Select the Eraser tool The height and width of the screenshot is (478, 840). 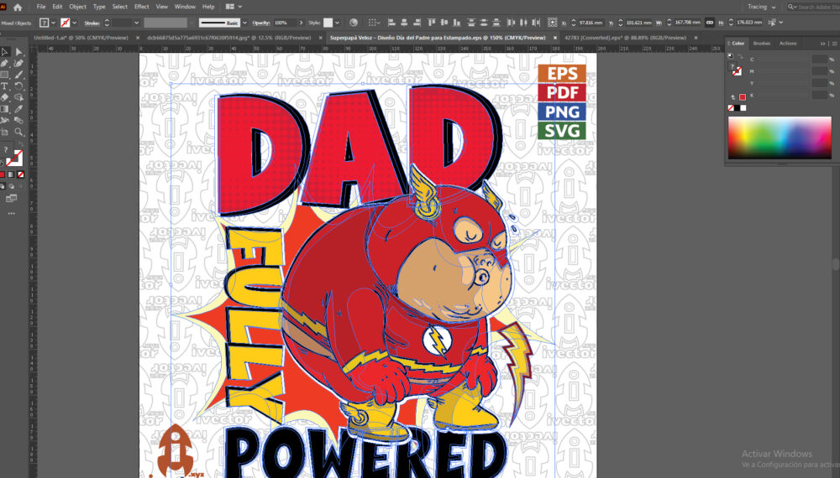tap(5, 97)
